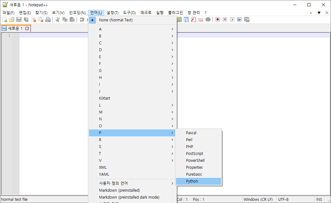Expand the S language submenu
This screenshot has height=203, width=331.
coord(133,147)
